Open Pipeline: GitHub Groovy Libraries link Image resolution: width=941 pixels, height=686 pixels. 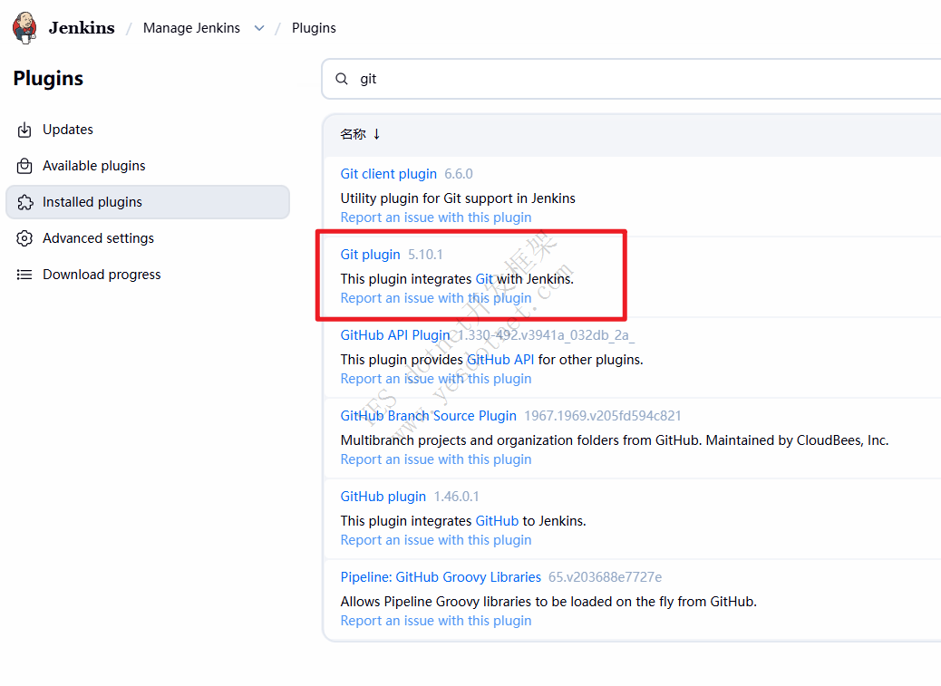pos(441,577)
